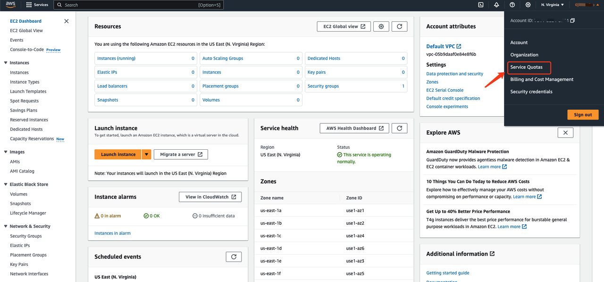
Task: Refresh Scheduled events panel
Action: (234, 256)
